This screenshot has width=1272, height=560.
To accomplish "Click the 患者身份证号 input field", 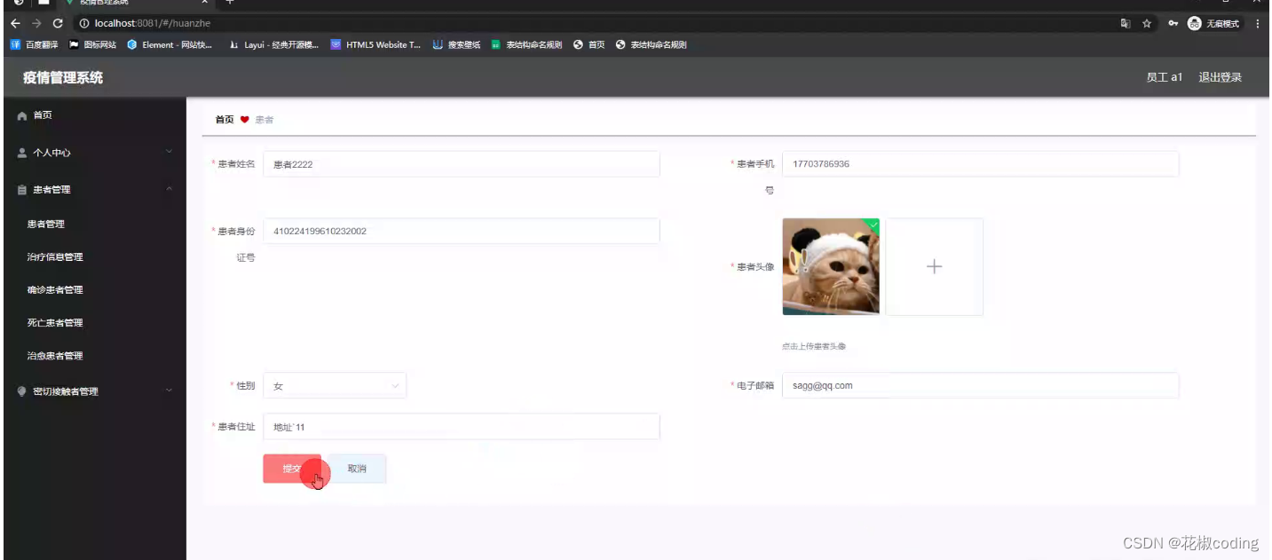I will point(462,231).
